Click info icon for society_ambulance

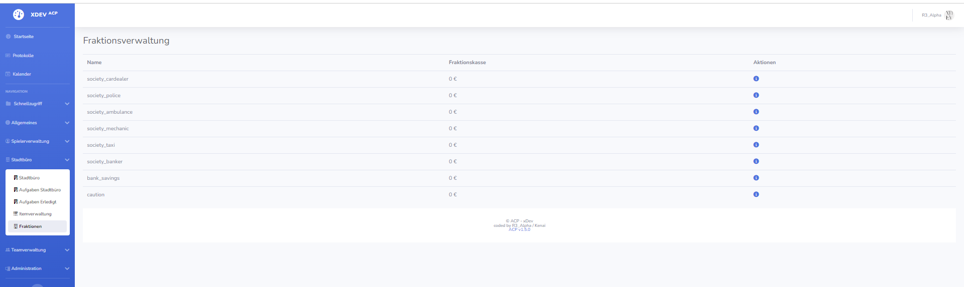click(756, 112)
